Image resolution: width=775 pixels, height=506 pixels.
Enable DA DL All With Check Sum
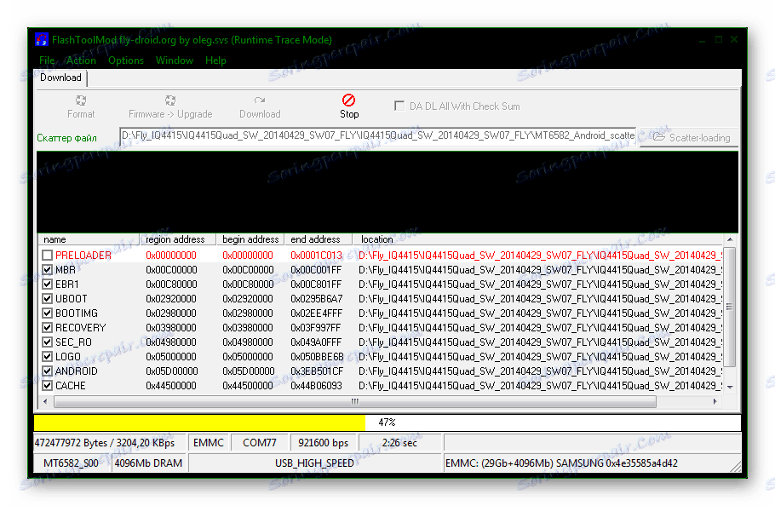click(x=399, y=106)
